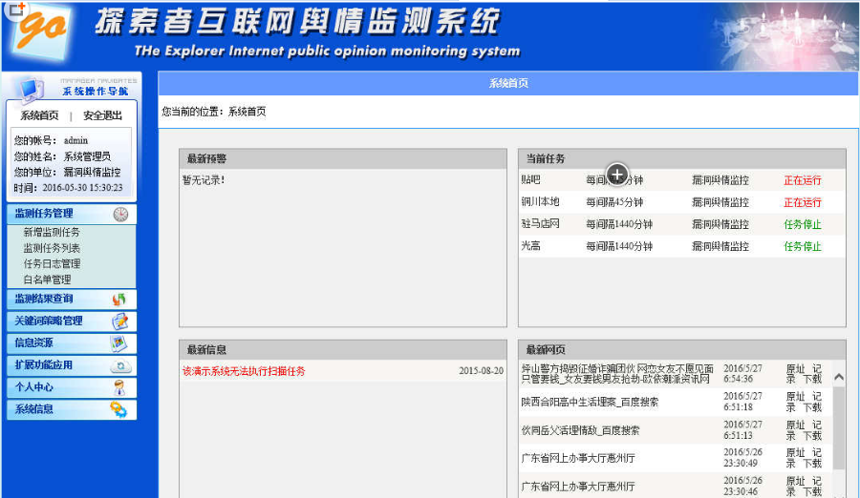Click 下载 for the 6:51:18 entry

(x=812, y=407)
